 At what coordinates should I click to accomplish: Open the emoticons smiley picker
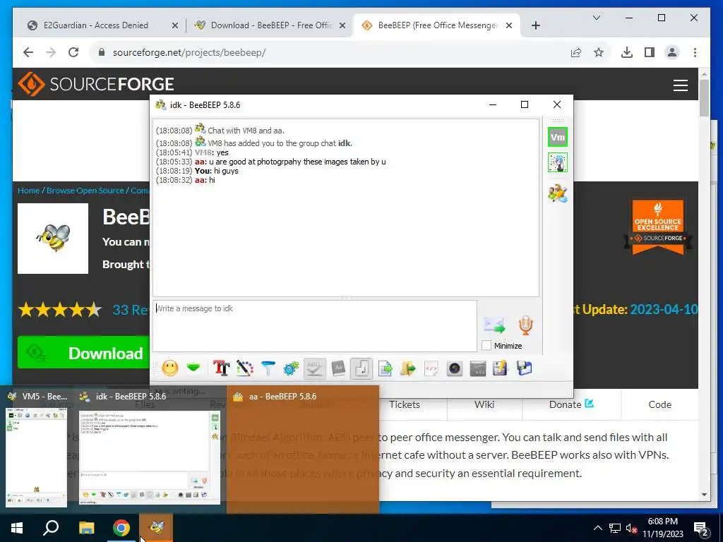click(x=170, y=368)
